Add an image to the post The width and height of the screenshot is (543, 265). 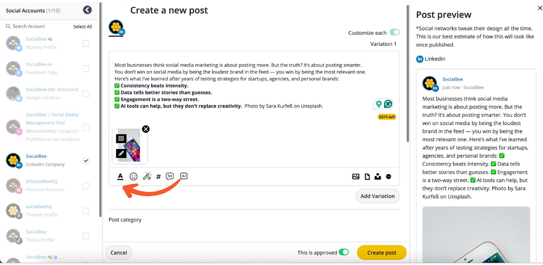tap(356, 177)
